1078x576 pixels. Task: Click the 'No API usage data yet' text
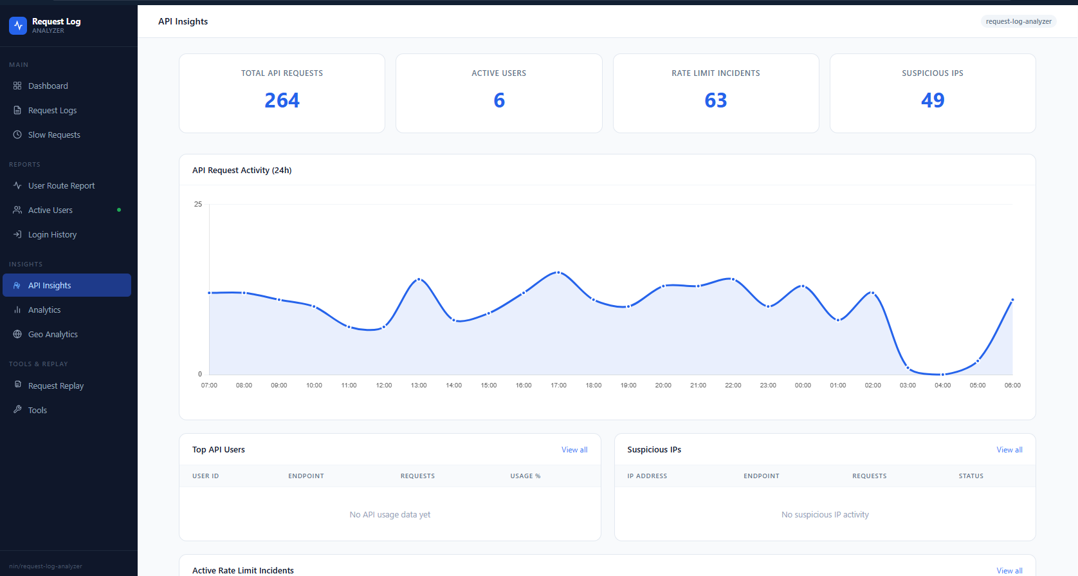click(x=390, y=515)
